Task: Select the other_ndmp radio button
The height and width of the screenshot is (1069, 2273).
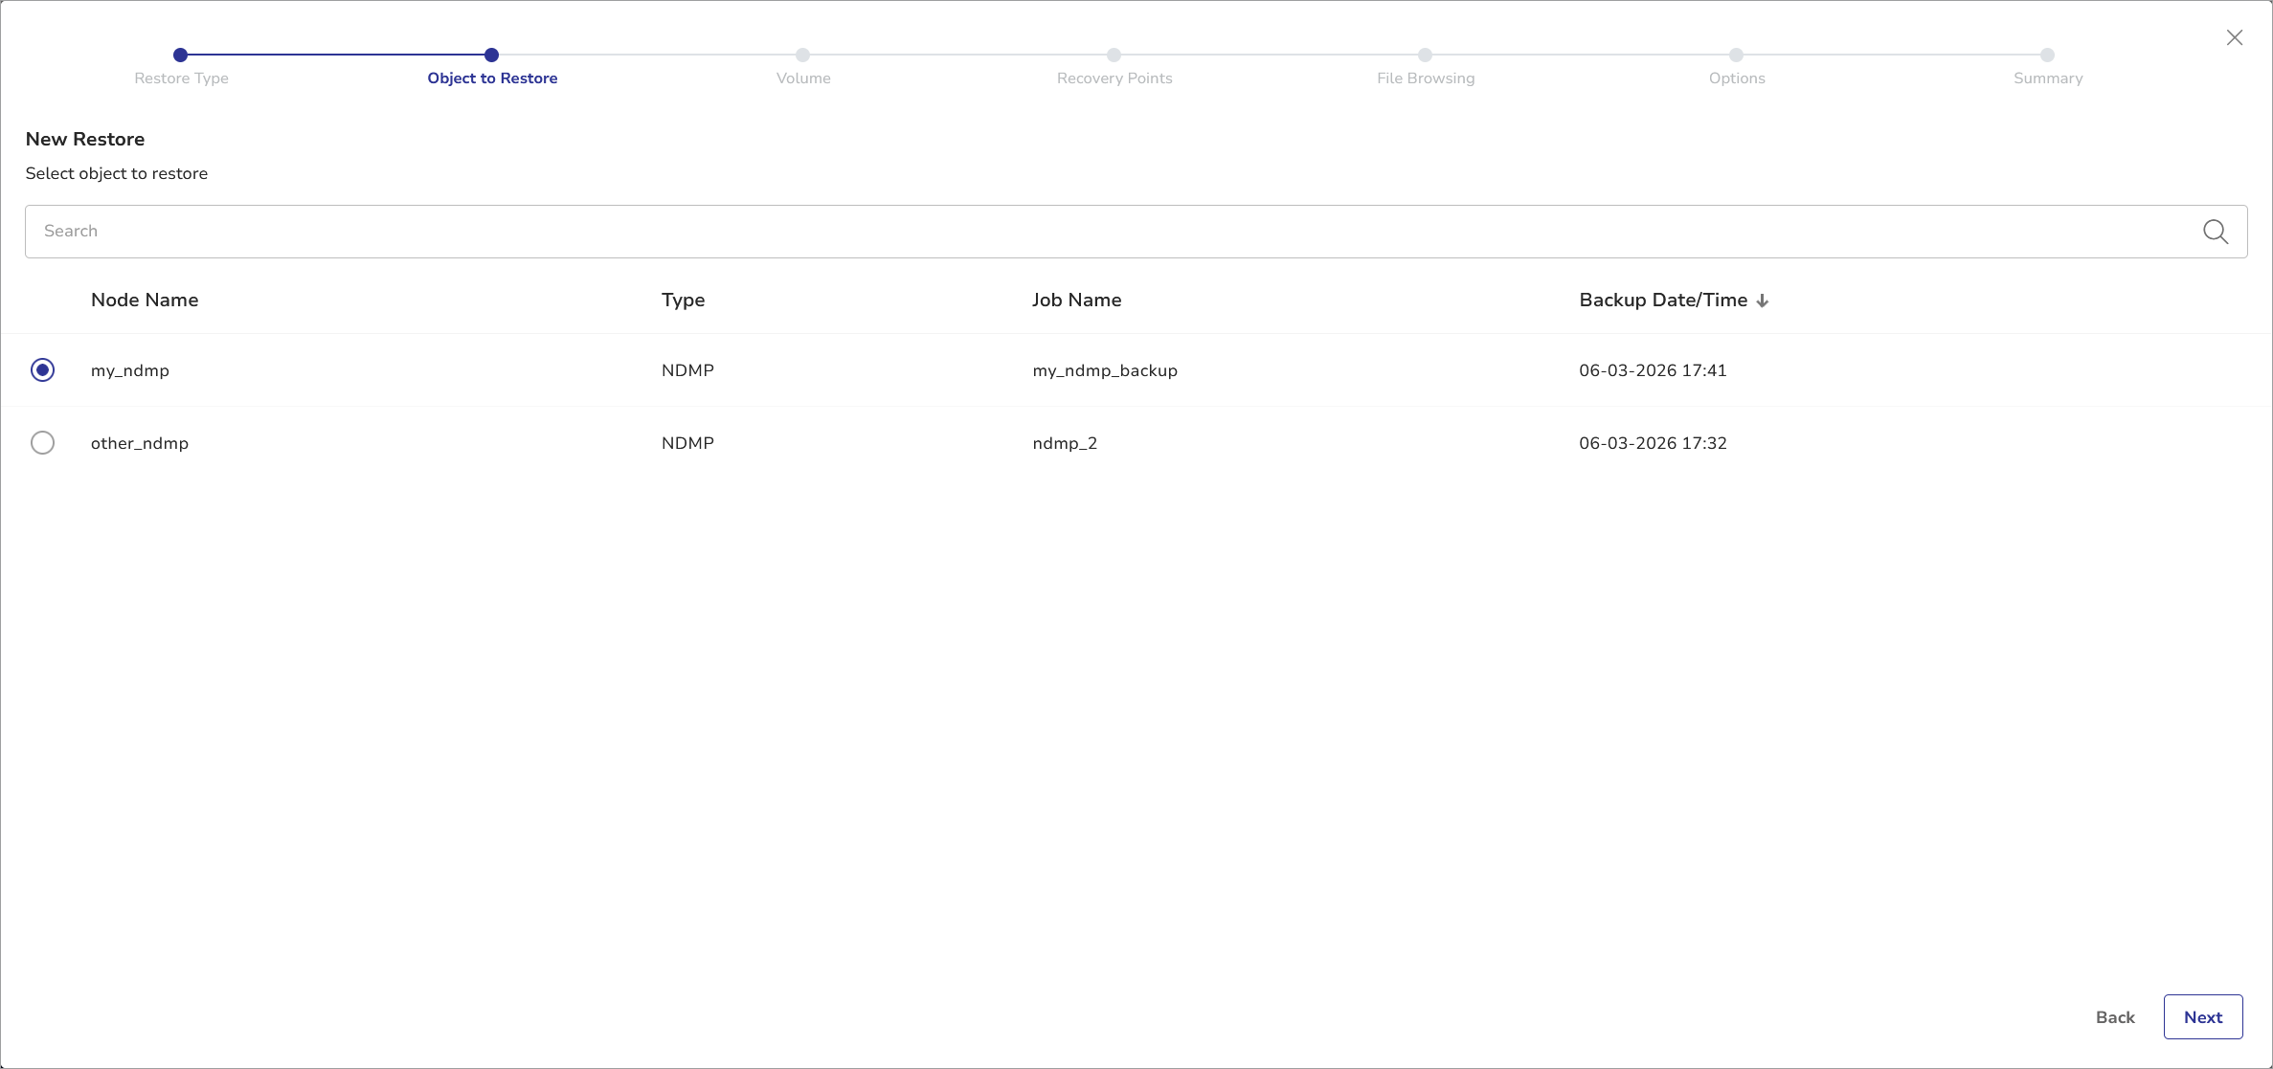Action: click(42, 443)
